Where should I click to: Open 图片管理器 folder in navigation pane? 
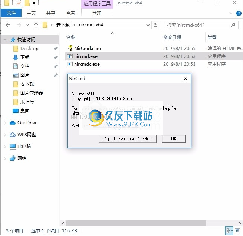(32, 93)
